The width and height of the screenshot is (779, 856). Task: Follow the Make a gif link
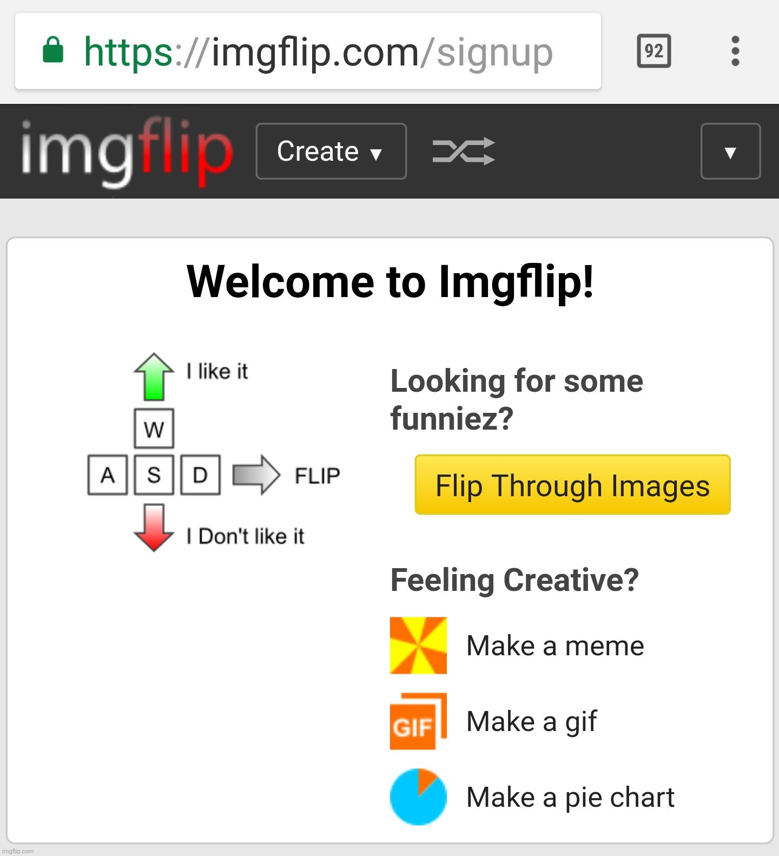click(532, 721)
